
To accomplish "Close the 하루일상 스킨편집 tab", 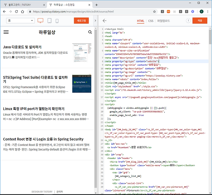I will [89, 5].
